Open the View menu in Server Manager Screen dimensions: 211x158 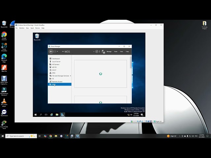tap(121, 52)
